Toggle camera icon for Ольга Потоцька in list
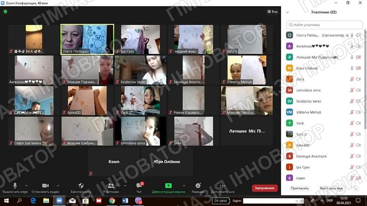 click(x=358, y=35)
